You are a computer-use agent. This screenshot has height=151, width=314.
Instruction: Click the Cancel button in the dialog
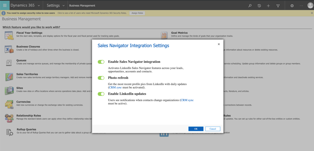pyautogui.click(x=213, y=129)
